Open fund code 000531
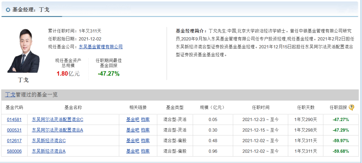The image size is (362, 163). point(14,130)
